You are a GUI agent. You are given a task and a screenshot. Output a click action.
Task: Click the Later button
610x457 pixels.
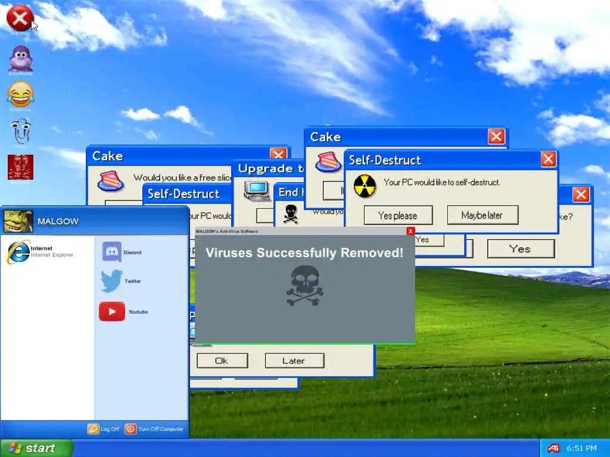294,361
